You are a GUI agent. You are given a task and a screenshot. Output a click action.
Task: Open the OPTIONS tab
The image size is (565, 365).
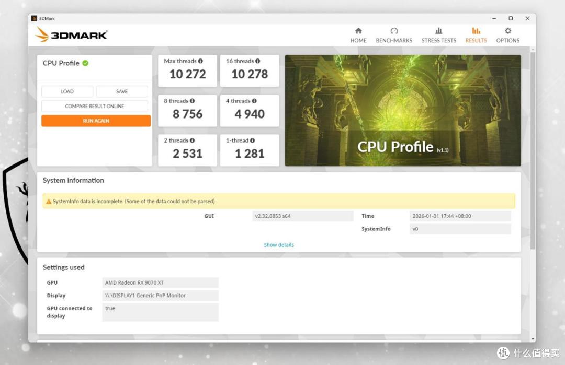507,35
